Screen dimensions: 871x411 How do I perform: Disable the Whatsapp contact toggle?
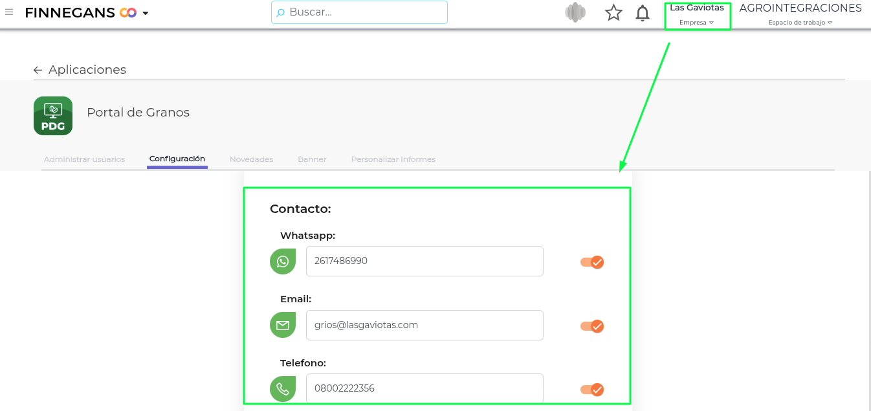click(592, 262)
